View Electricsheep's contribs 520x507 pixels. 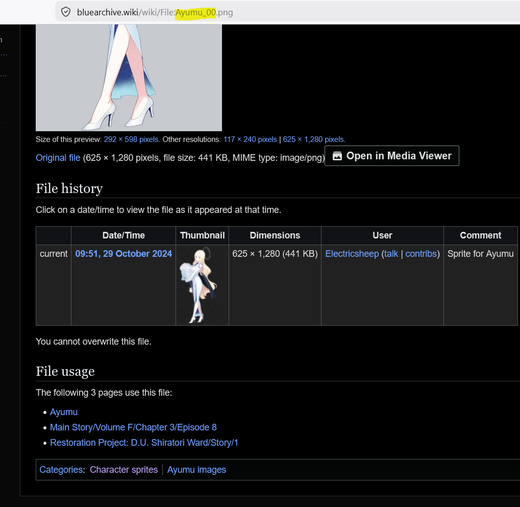(x=421, y=254)
